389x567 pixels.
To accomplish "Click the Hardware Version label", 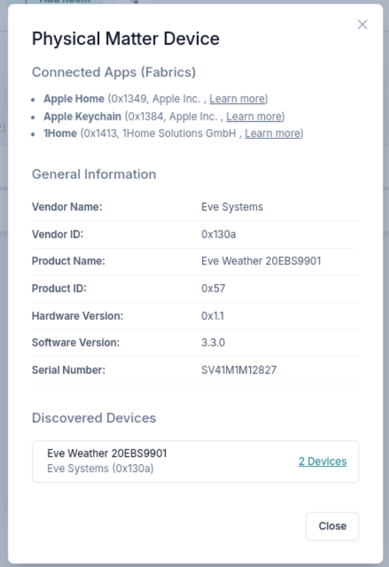I will [x=77, y=316].
